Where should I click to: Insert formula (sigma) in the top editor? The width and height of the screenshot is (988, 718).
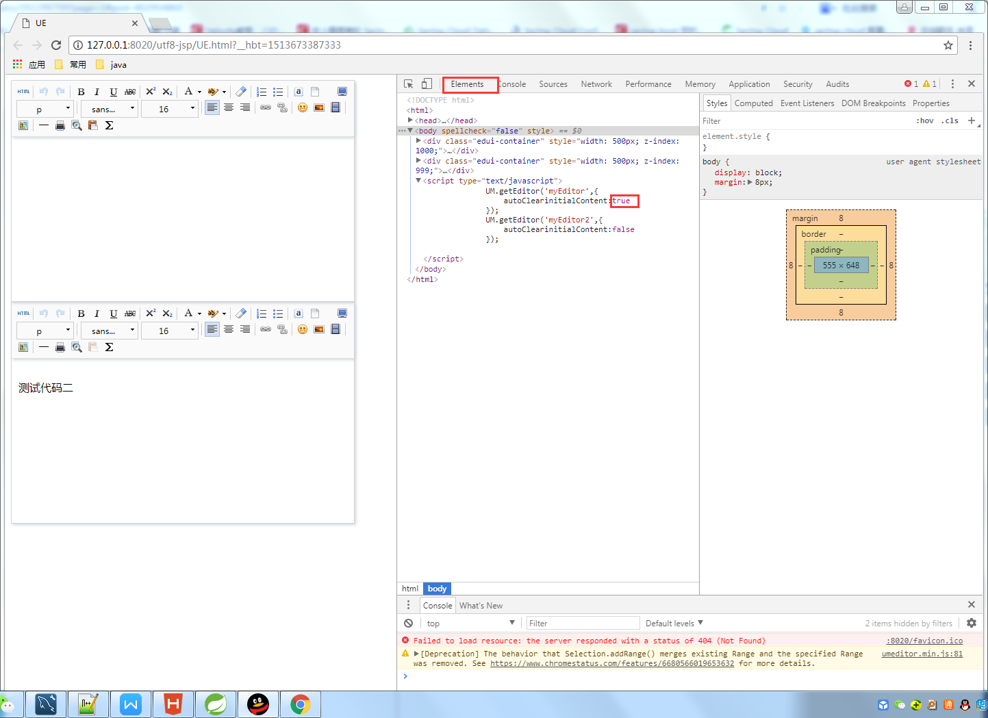click(x=109, y=125)
